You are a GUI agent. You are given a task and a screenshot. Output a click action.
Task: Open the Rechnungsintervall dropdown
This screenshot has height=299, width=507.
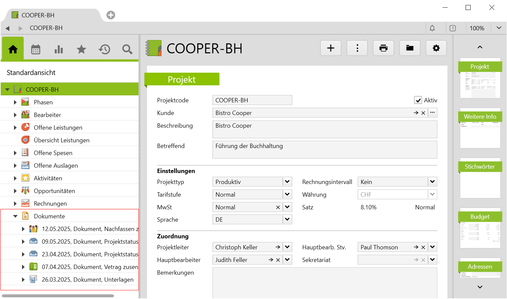click(x=432, y=182)
